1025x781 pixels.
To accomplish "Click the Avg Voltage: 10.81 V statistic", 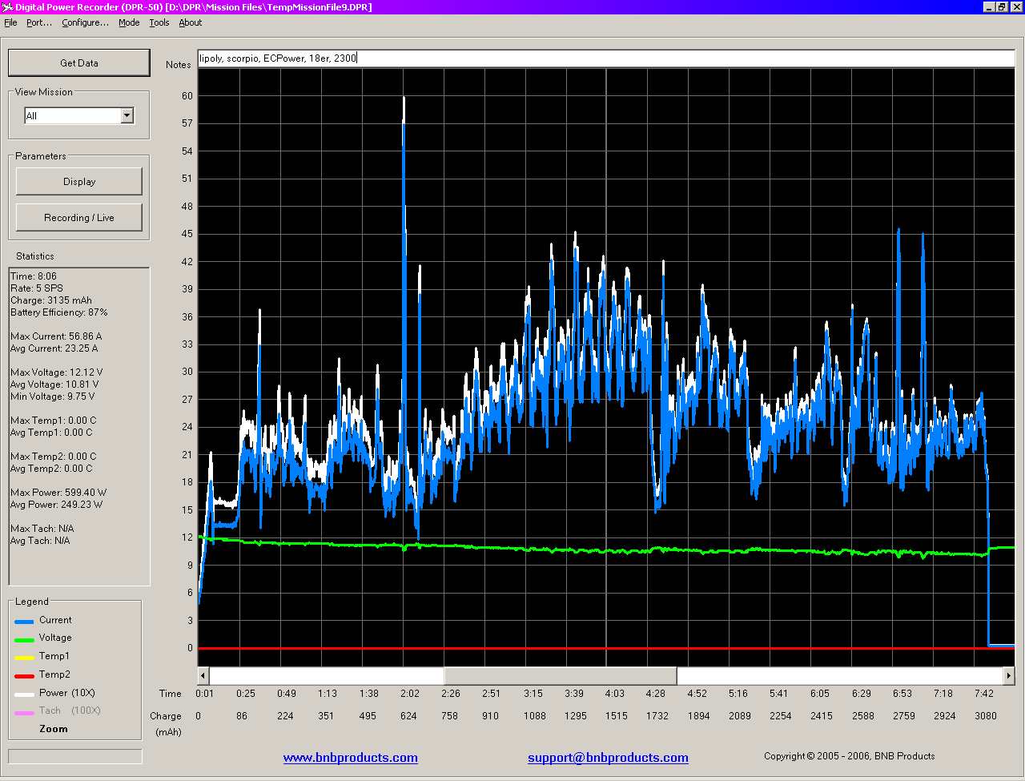I will pyautogui.click(x=54, y=384).
